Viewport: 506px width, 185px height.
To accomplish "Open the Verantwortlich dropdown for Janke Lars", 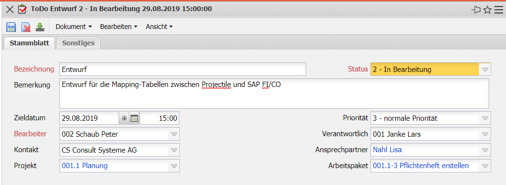I will click(485, 134).
